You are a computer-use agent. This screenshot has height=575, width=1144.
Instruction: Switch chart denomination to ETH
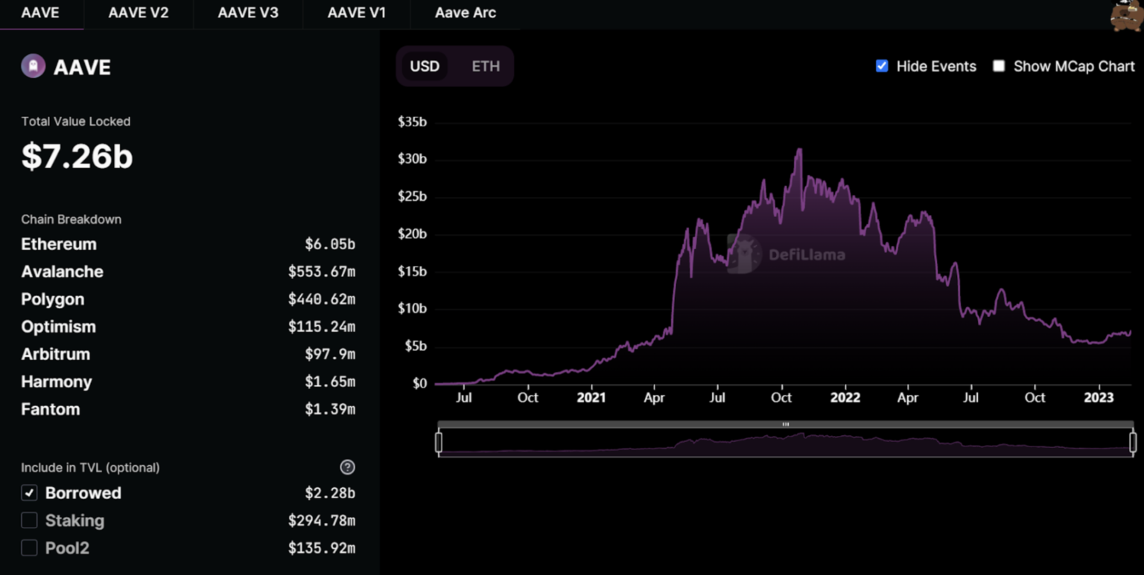coord(486,66)
